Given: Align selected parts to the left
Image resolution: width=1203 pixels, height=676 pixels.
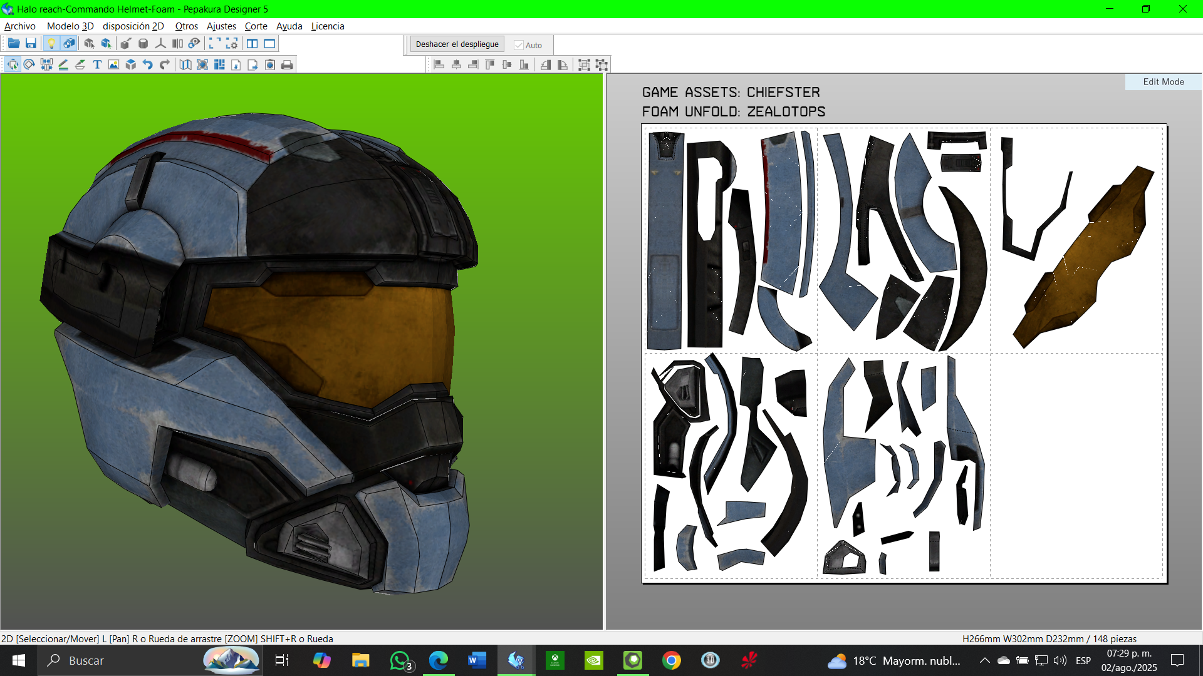Looking at the screenshot, I should [x=439, y=64].
